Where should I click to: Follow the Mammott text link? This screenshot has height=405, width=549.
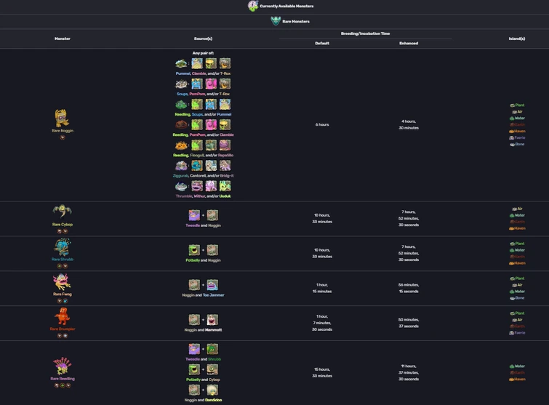(x=213, y=329)
